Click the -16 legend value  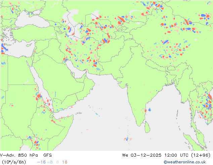[41, 162]
